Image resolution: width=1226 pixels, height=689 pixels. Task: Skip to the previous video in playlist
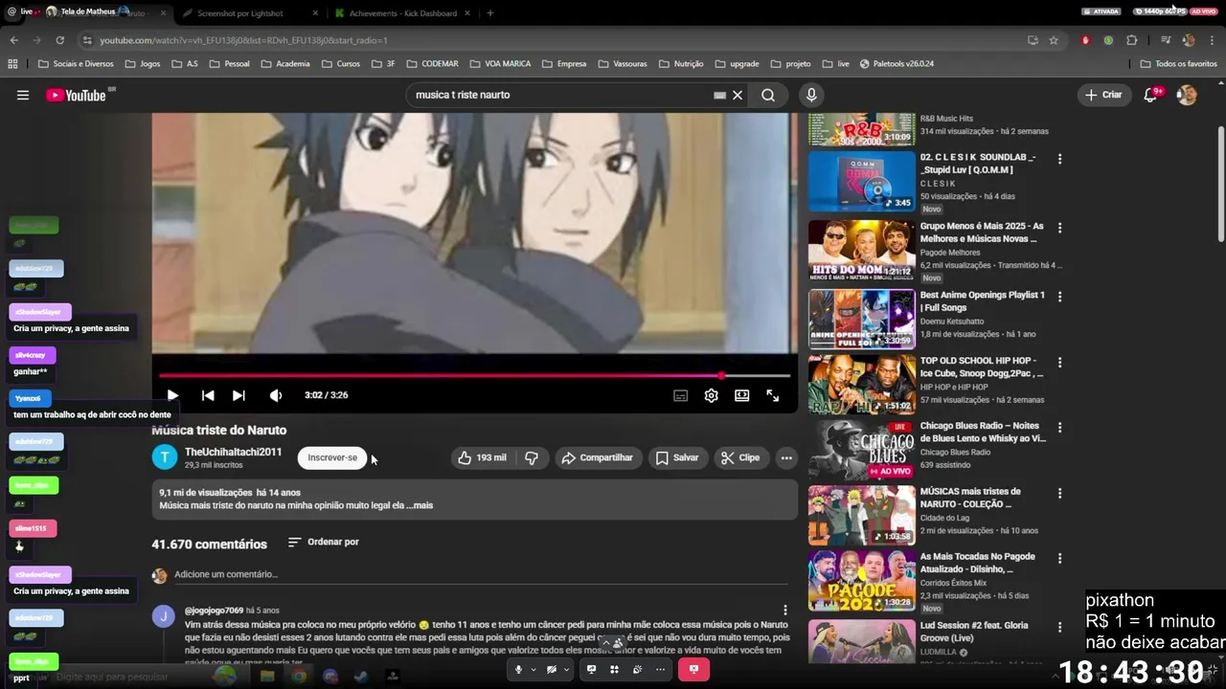(x=208, y=395)
